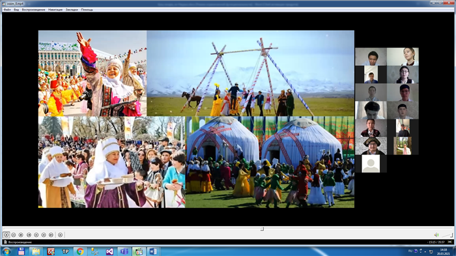The width and height of the screenshot is (456, 256).
Task: Open Visual Studio taskbar icon
Action: click(x=109, y=251)
